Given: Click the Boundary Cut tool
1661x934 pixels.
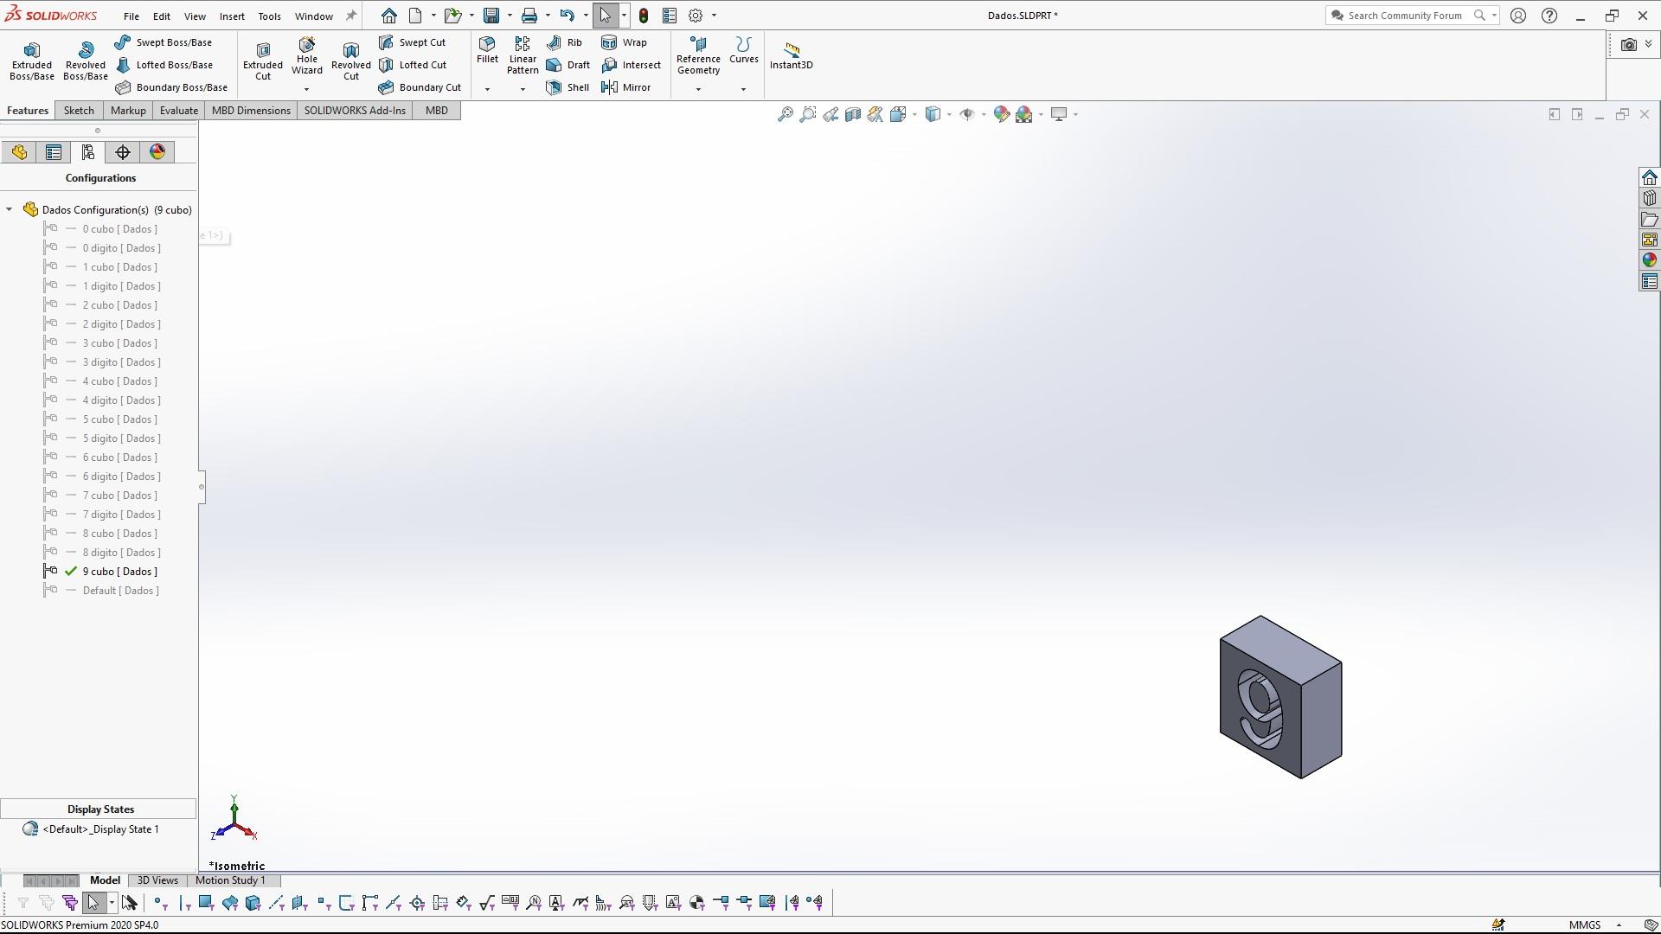Looking at the screenshot, I should click(x=420, y=87).
